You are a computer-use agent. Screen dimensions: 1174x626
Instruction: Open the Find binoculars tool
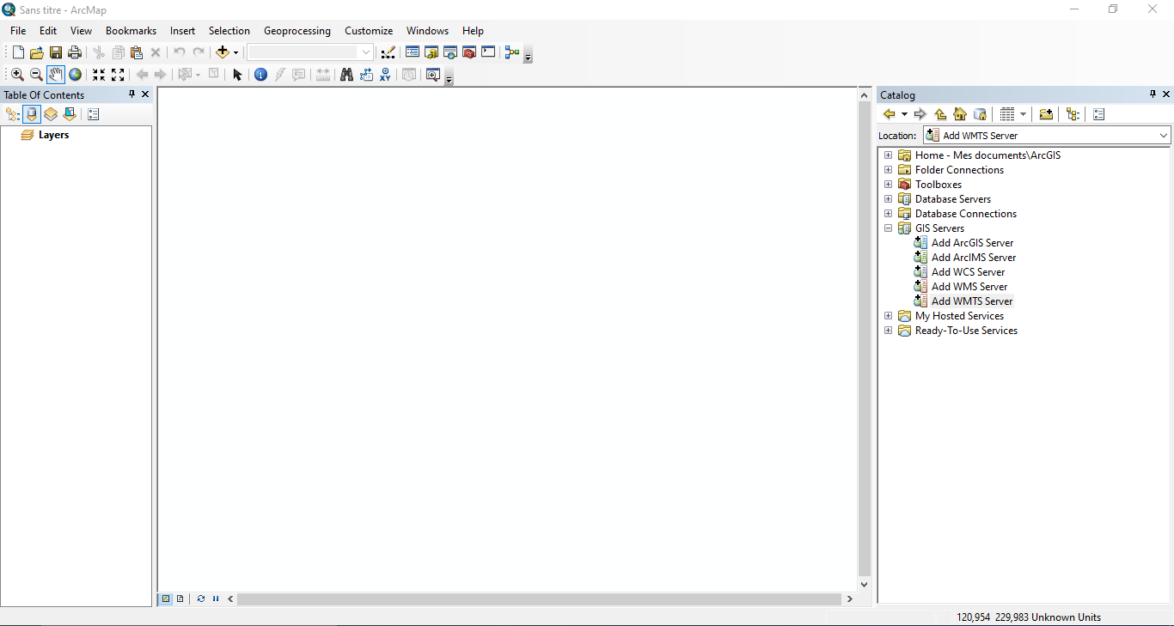(346, 75)
